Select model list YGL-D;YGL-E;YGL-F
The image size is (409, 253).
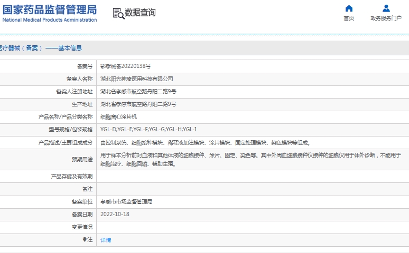(x=148, y=129)
